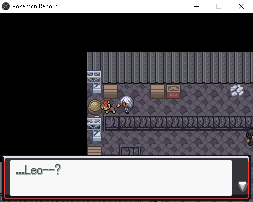253x202 pixels.
Task: Click the wooden crate next to the shelf
Action: (110, 91)
